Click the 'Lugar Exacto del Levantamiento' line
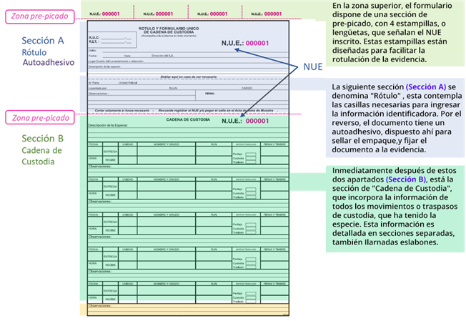Viewport: 466px width, 321px height. pyautogui.click(x=188, y=61)
